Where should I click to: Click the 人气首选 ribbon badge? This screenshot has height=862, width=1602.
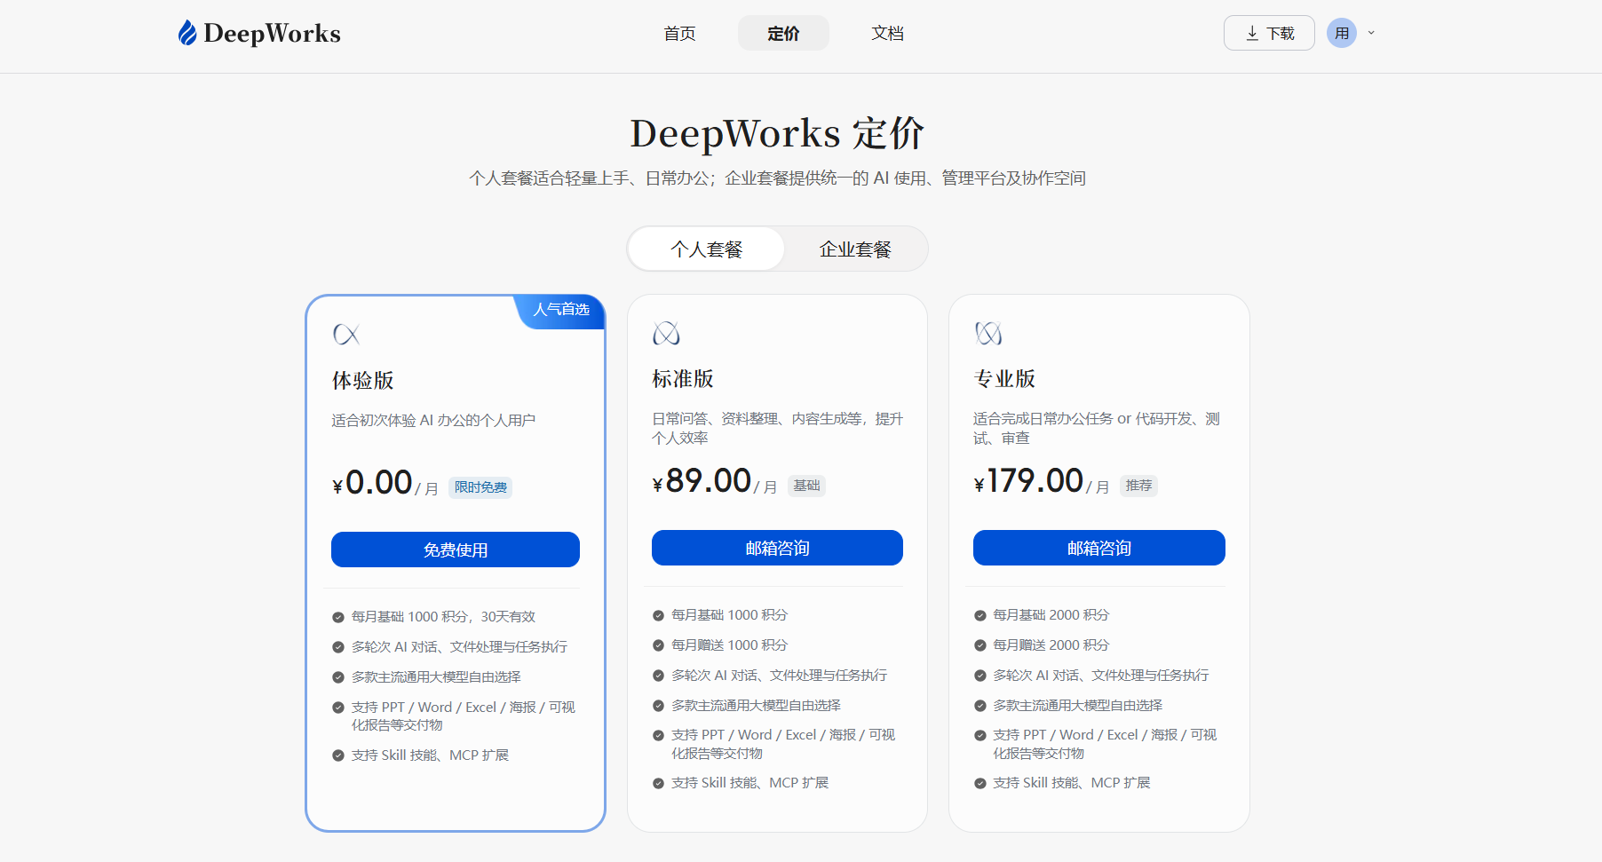tap(560, 310)
